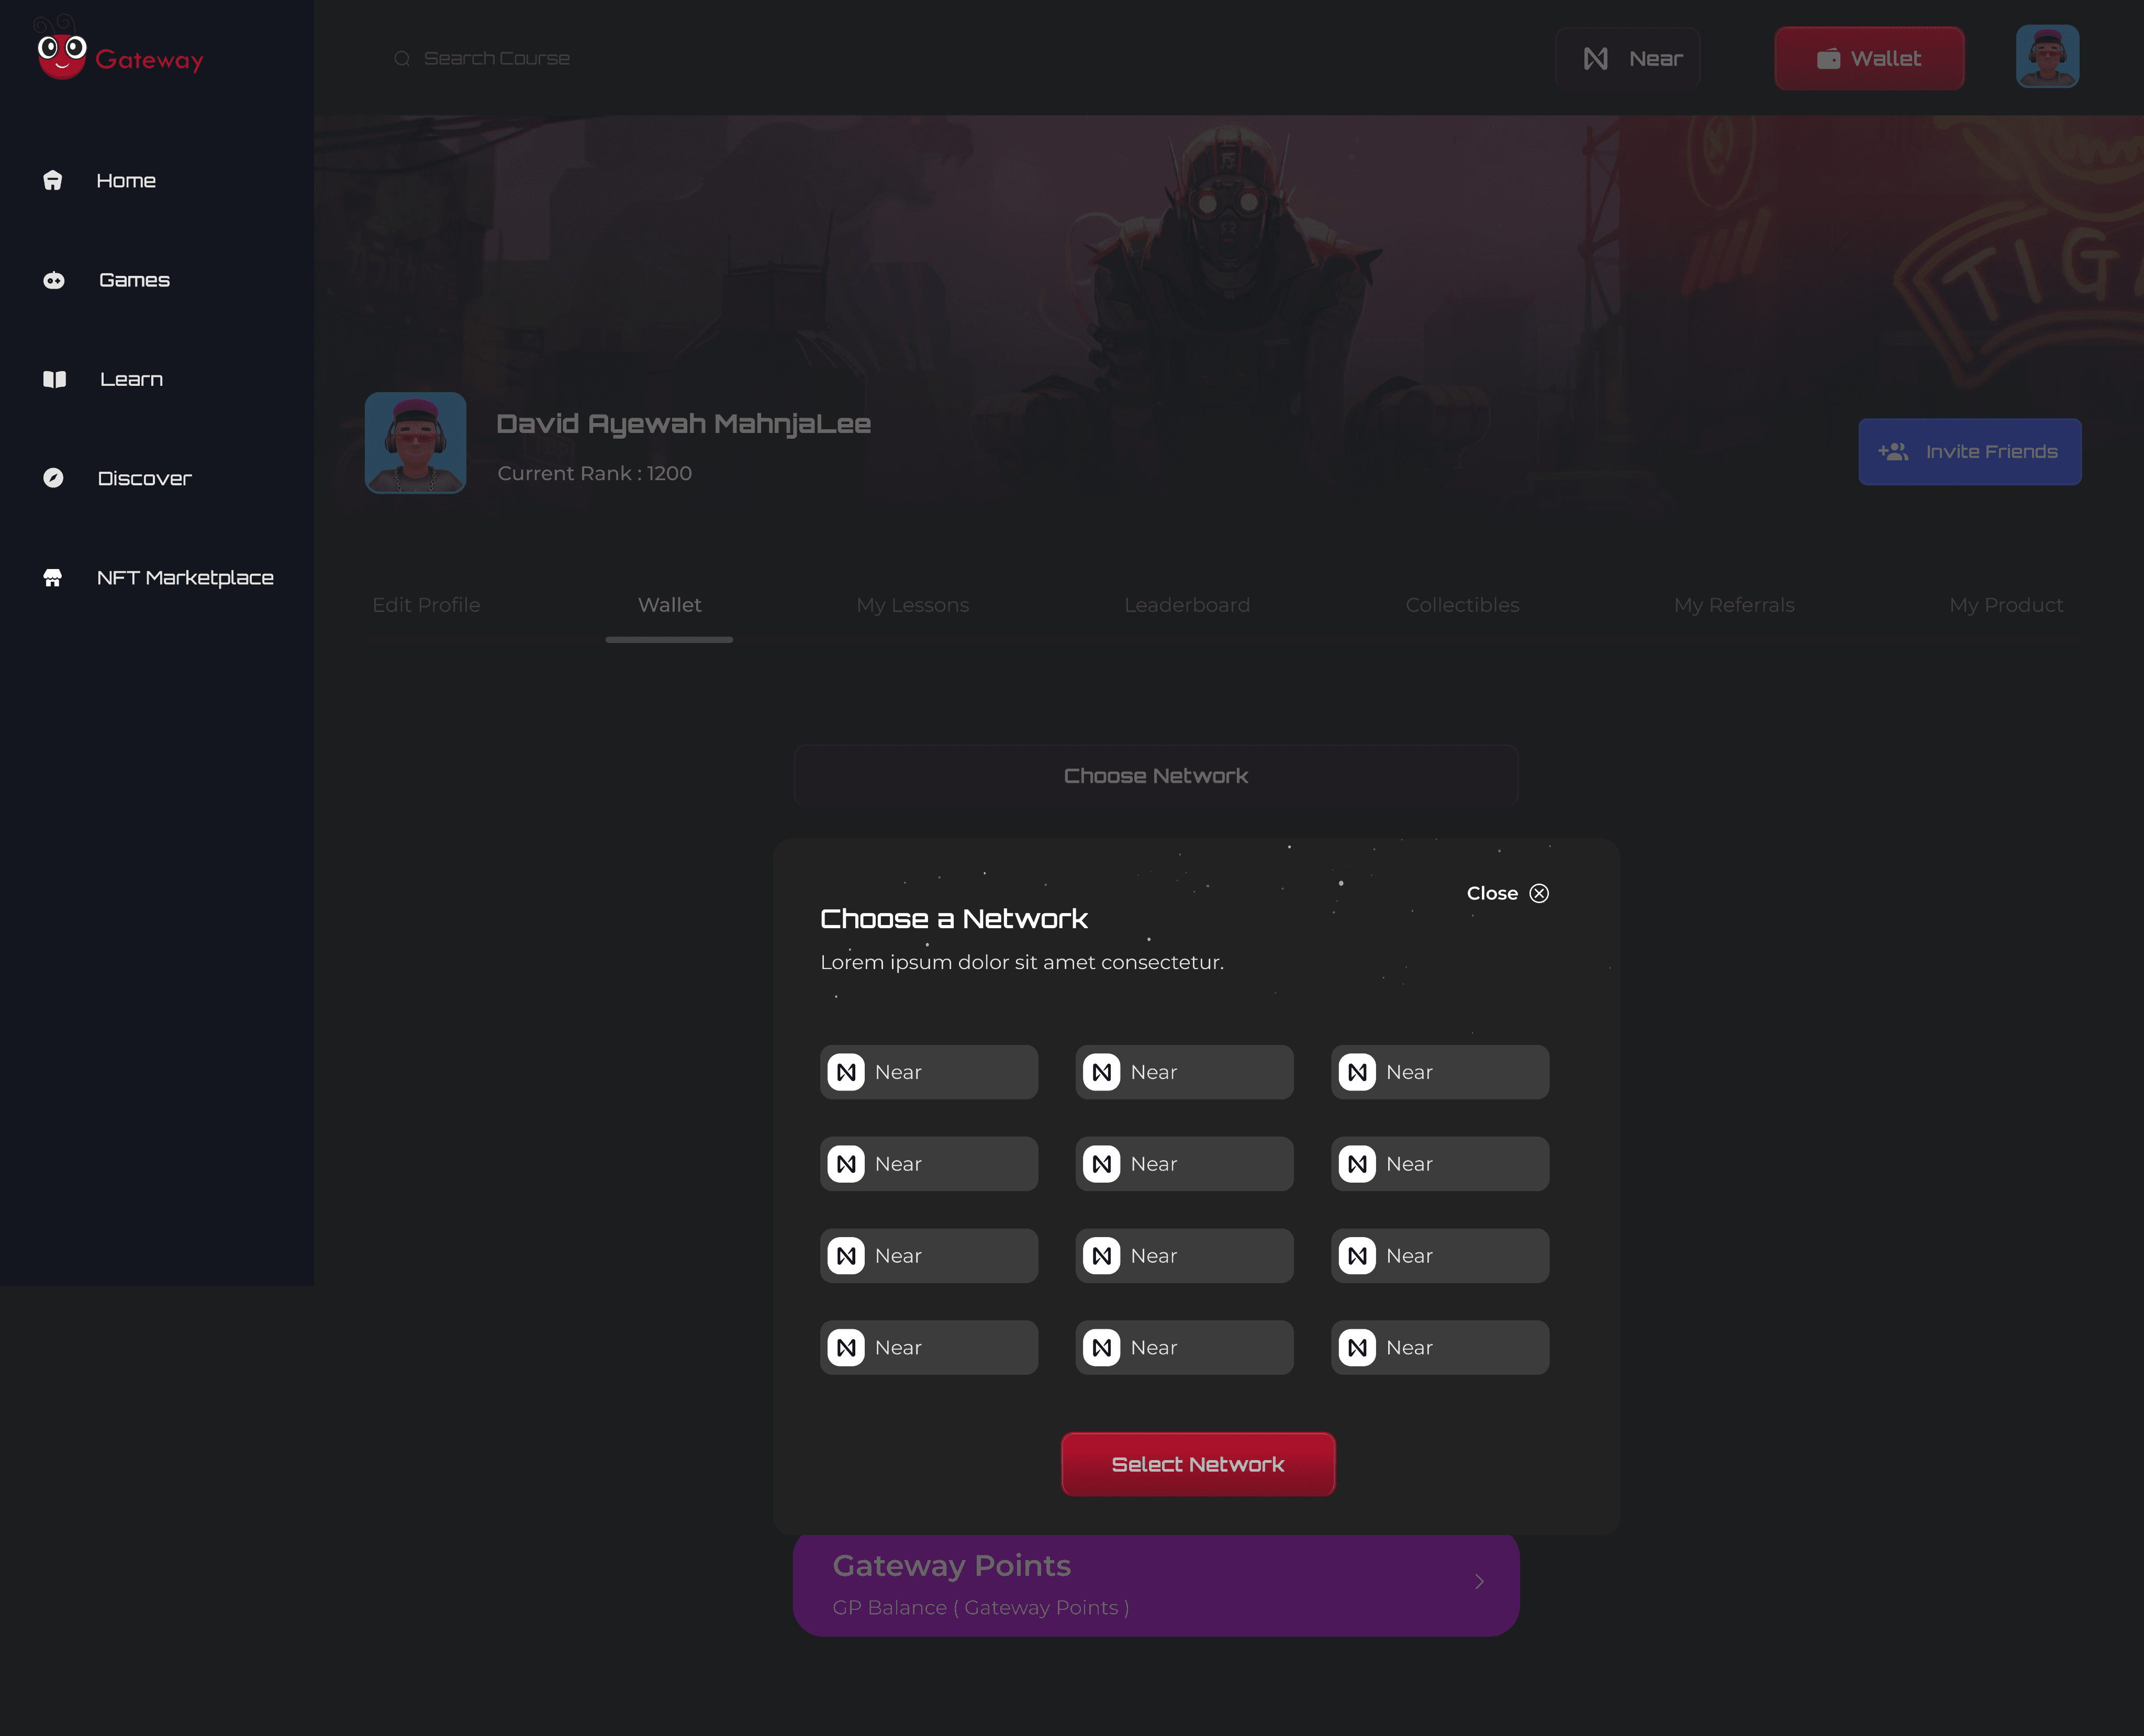Click the Invite Friends button
This screenshot has height=1736, width=2144.
click(1969, 452)
